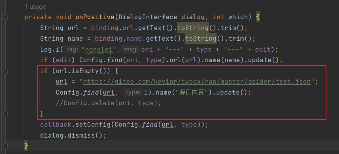Viewport: 339px width, 154px height.
Task: Click the highlighted opening brace of onPositive
Action: pos(257,17)
